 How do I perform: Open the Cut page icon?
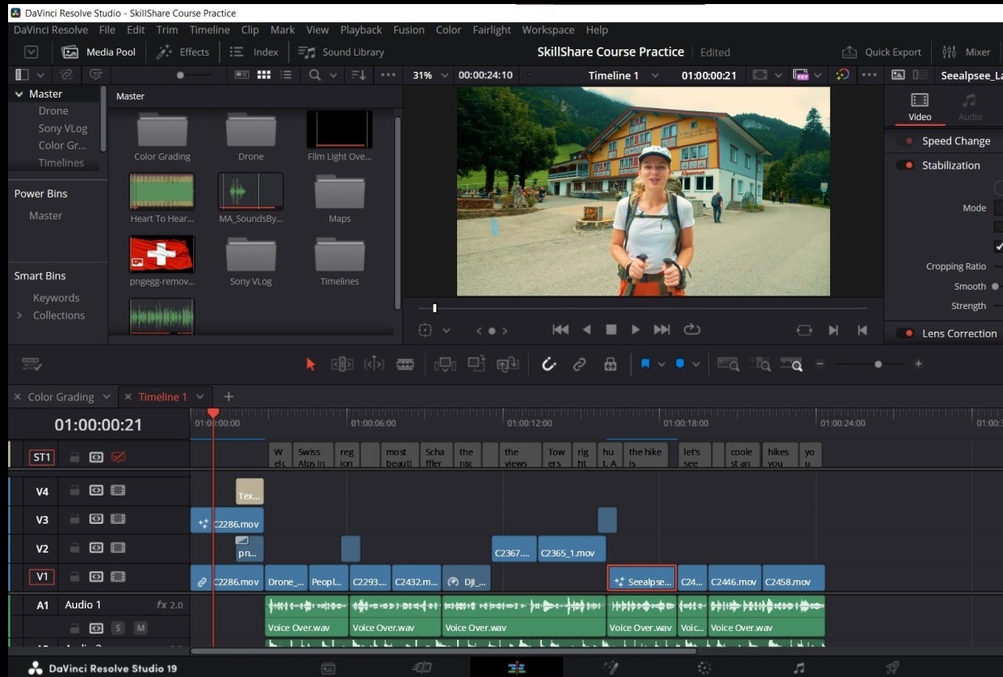coord(422,668)
